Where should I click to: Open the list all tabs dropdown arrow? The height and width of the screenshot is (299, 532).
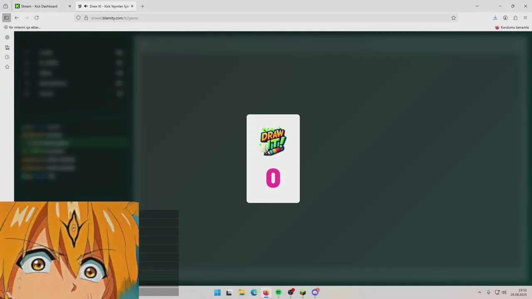(477, 6)
